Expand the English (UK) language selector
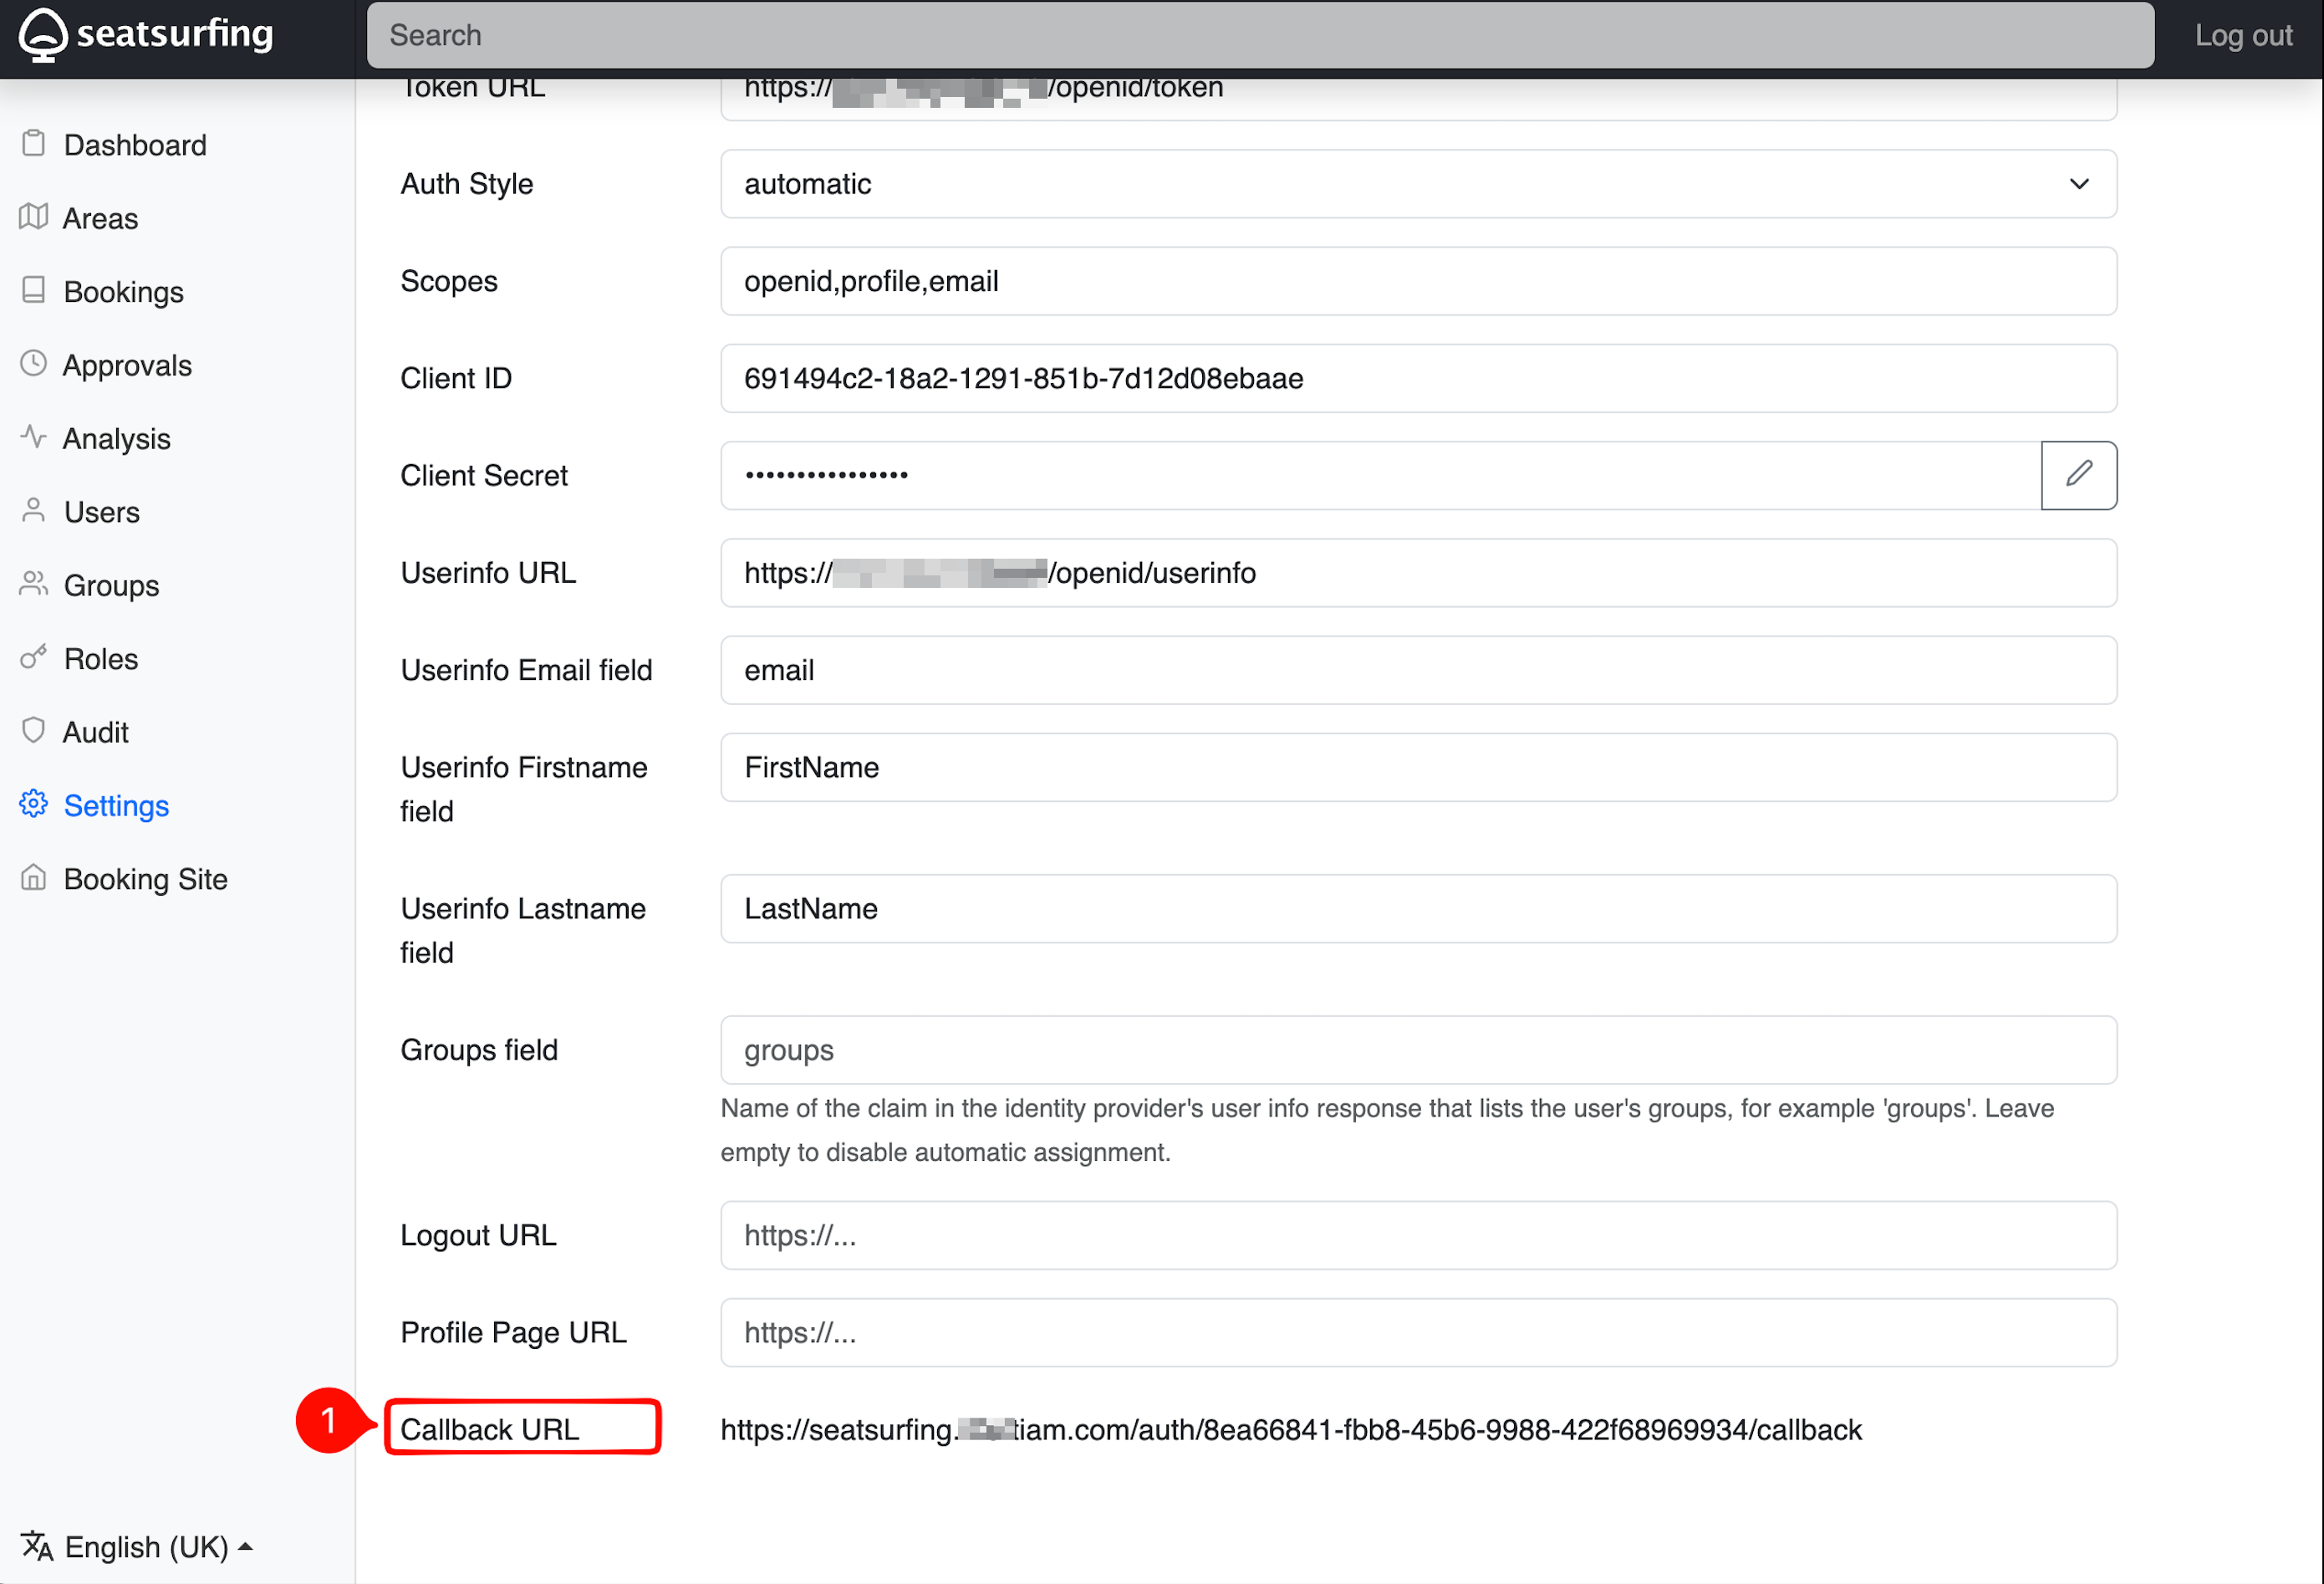Viewport: 2324px width, 1584px height. (x=137, y=1546)
